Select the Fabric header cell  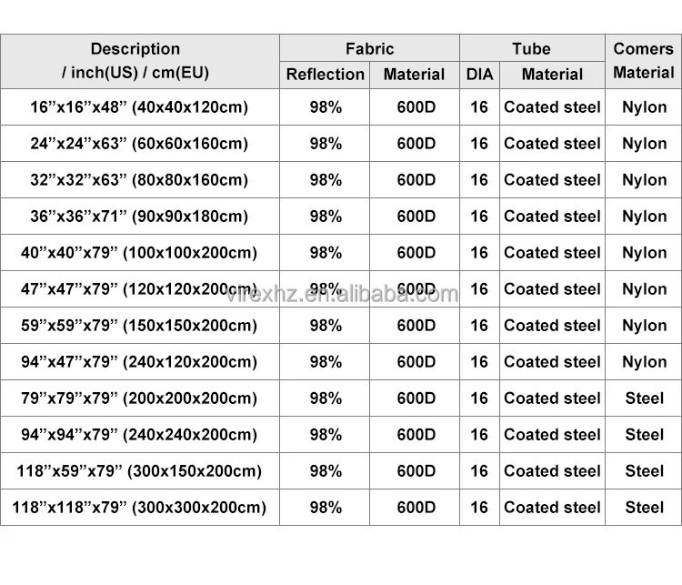369,49
